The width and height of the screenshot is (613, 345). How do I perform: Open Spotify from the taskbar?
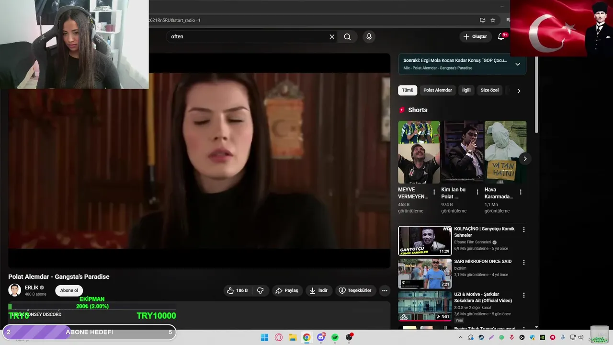335,337
